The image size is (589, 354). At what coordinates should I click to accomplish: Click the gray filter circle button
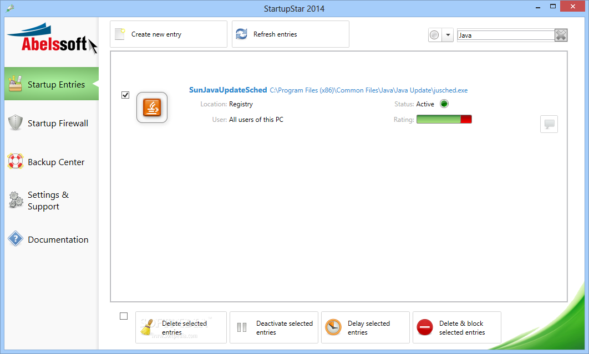[435, 35]
